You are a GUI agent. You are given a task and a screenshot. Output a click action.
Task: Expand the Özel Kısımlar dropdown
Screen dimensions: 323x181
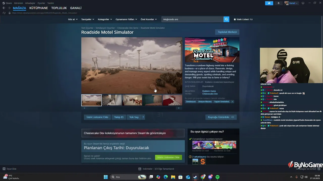pos(149,19)
